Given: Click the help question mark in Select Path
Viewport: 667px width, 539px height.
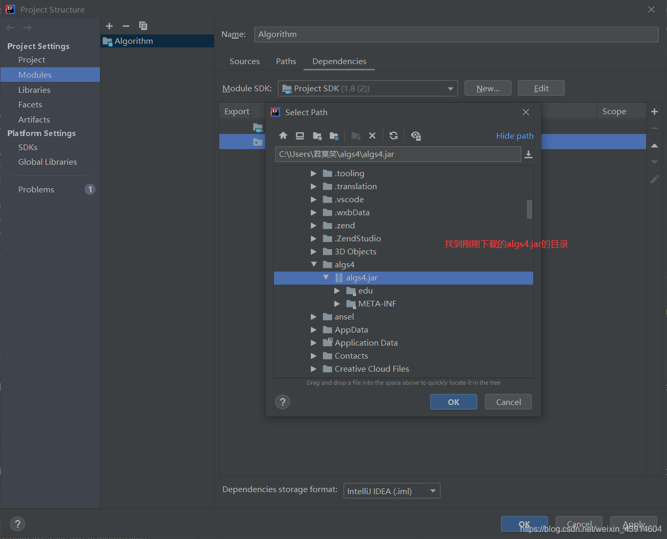Looking at the screenshot, I should [282, 402].
